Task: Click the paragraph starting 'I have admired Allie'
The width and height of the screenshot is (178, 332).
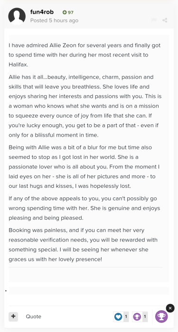Action: [85, 55]
